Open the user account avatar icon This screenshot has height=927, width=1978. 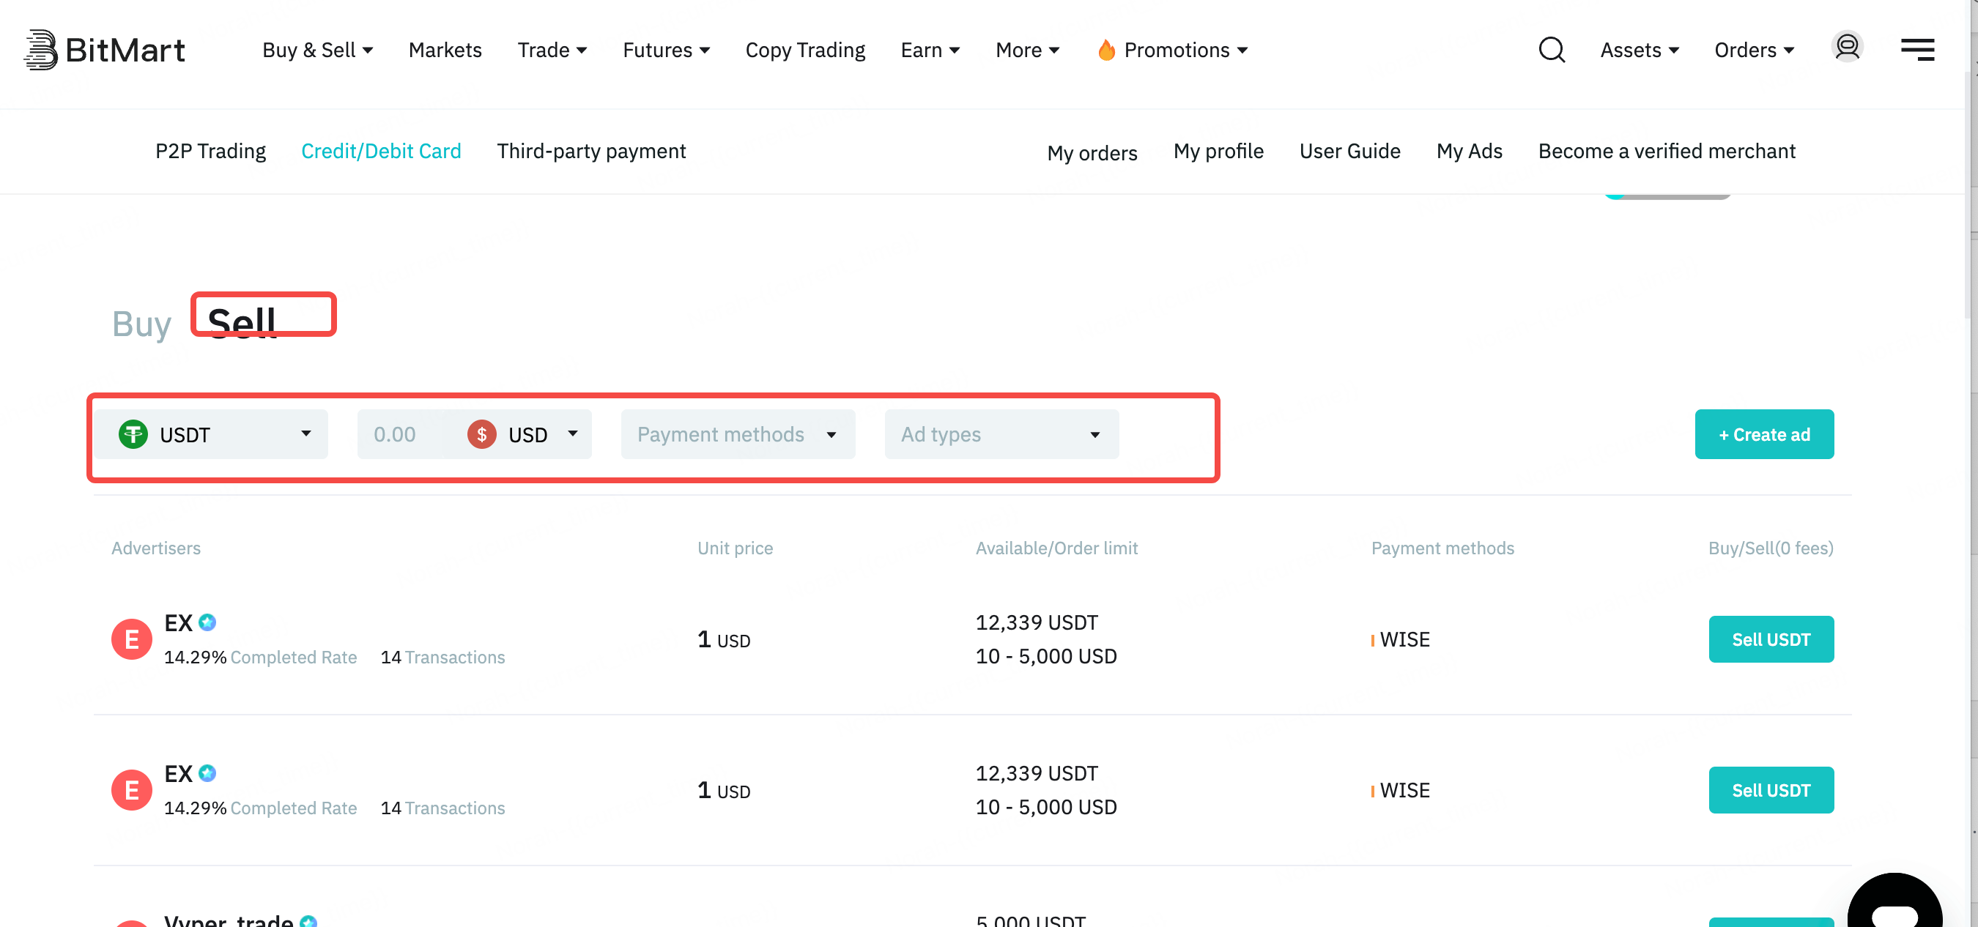[x=1847, y=47]
